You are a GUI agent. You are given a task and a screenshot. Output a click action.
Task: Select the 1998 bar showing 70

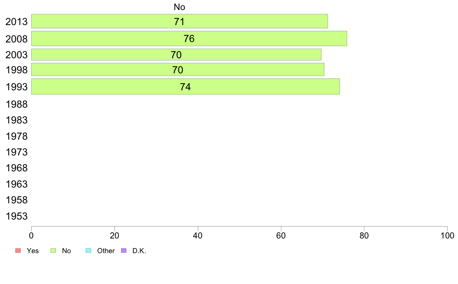click(178, 69)
